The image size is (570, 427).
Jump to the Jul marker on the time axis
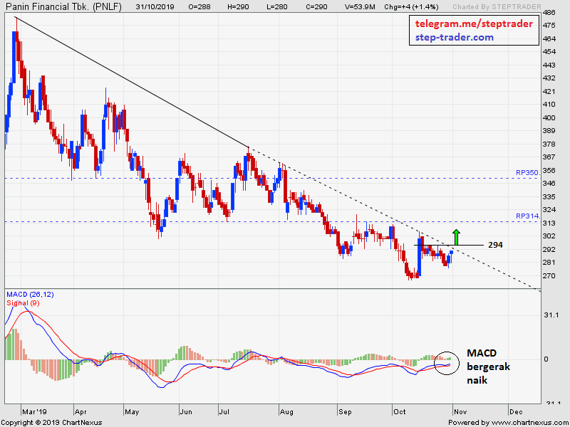click(224, 411)
